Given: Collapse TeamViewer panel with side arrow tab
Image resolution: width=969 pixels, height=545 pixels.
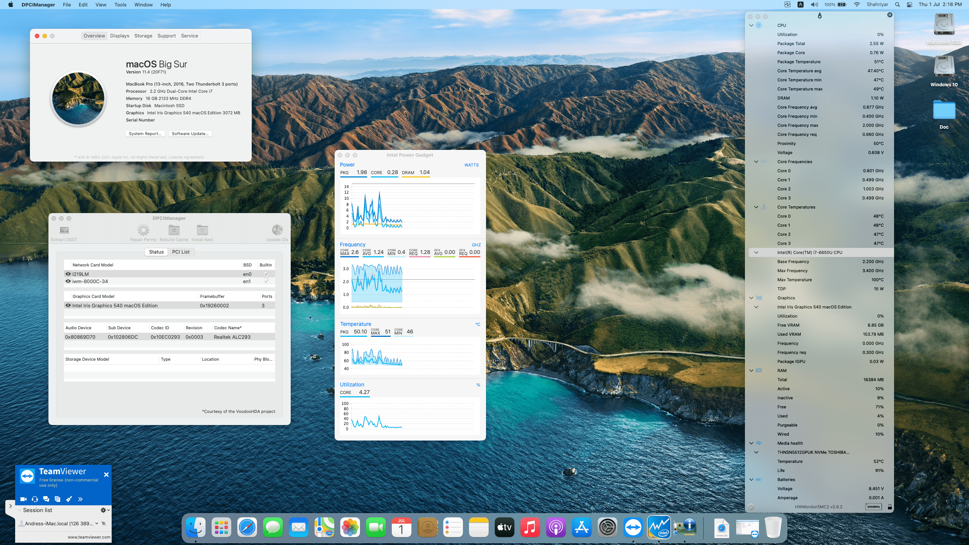Looking at the screenshot, I should point(10,506).
